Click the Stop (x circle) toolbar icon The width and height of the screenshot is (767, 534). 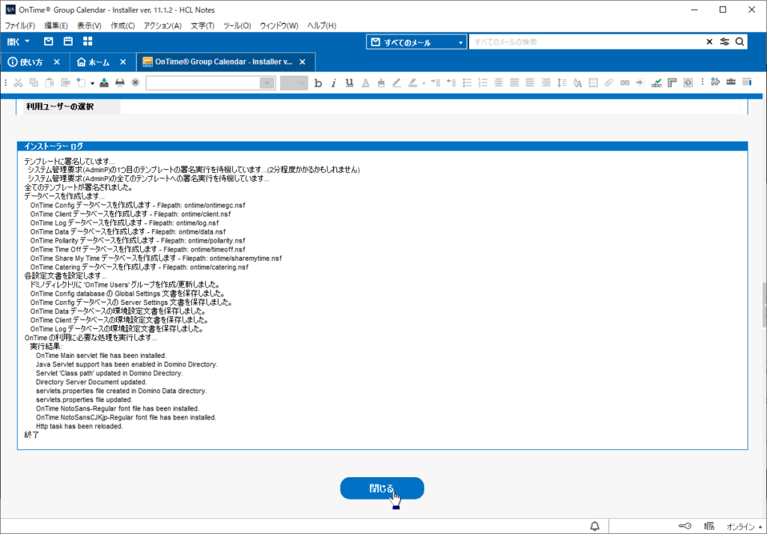136,82
